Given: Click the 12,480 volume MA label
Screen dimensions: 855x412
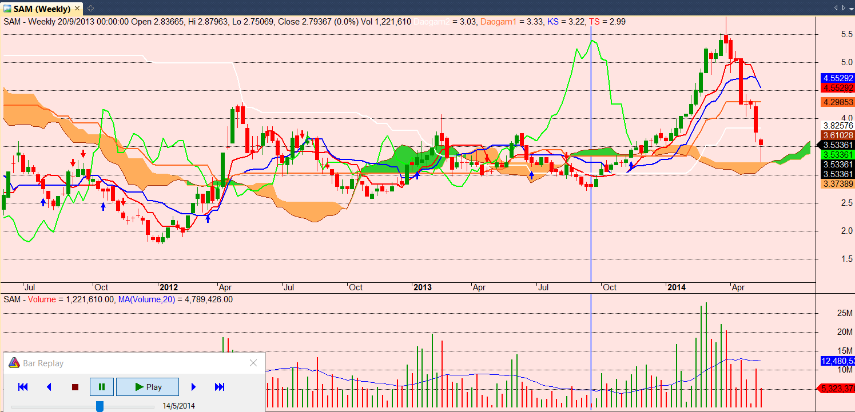Looking at the screenshot, I should point(837,361).
